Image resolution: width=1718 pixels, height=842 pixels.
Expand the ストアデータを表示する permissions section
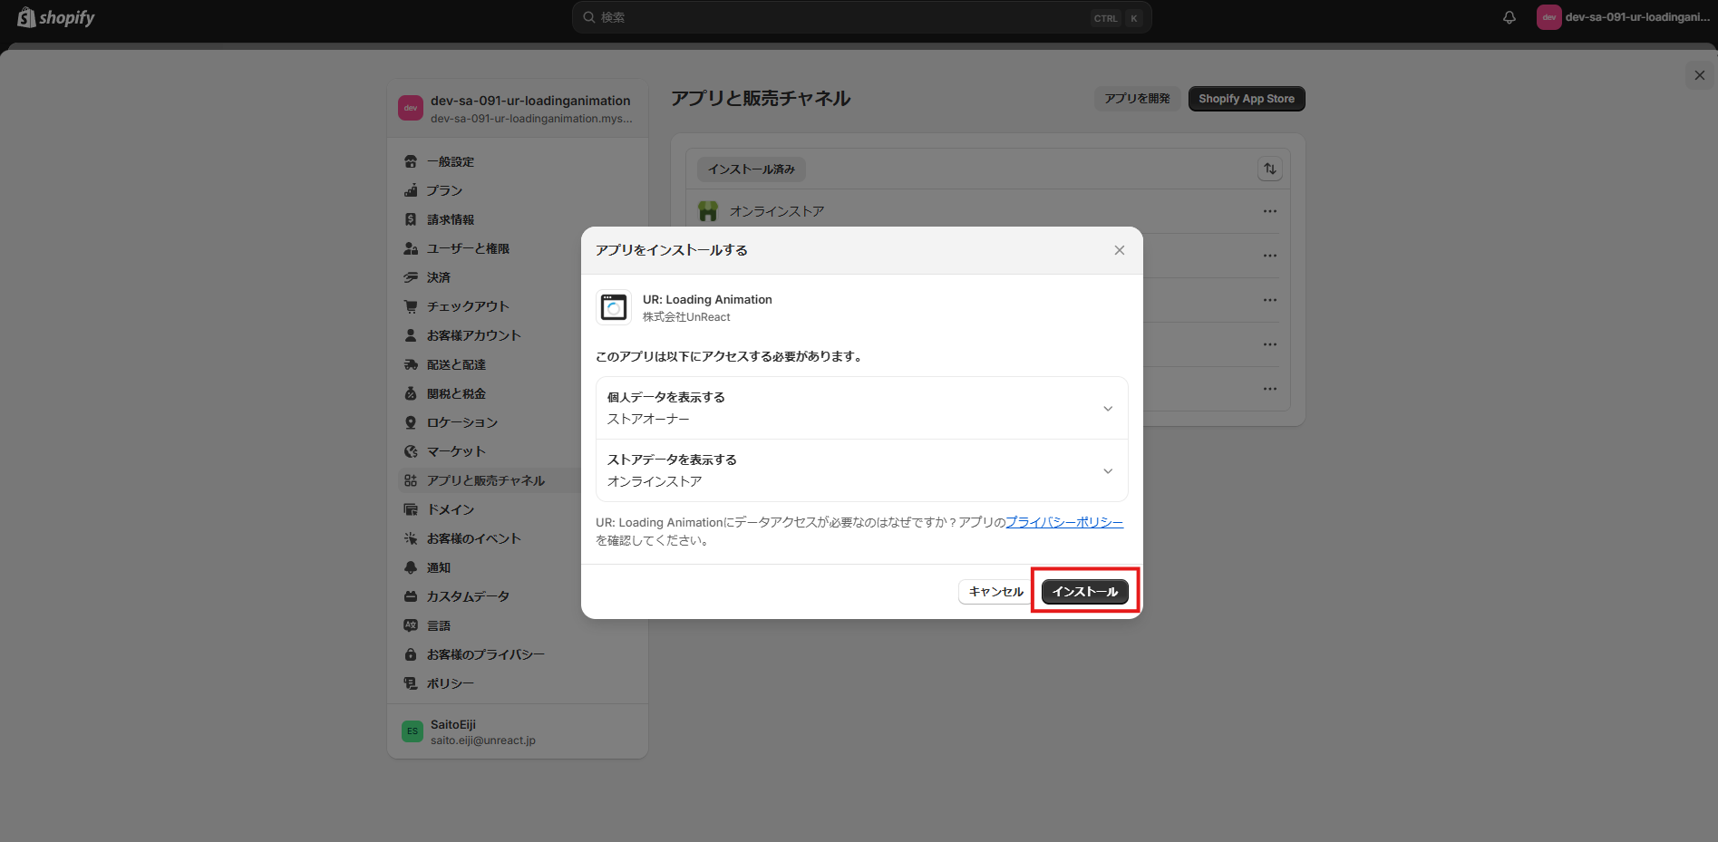(x=1107, y=470)
